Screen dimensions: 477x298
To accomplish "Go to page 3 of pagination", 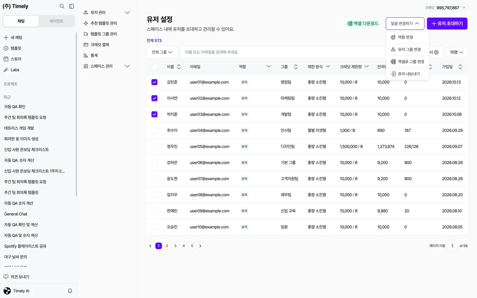I will coord(175,246).
